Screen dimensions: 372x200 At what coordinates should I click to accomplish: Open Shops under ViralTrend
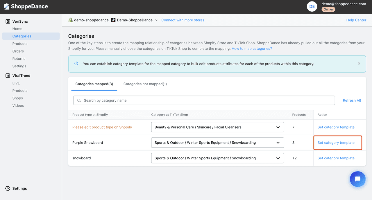point(18,98)
